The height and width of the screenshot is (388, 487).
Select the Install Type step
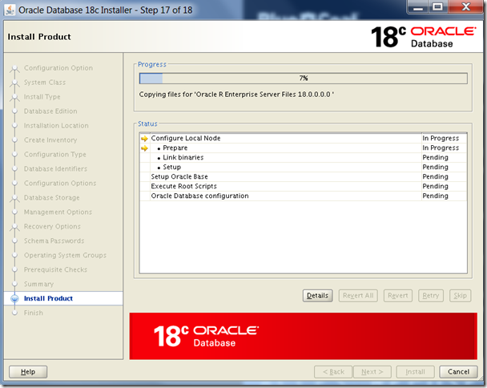pos(42,97)
